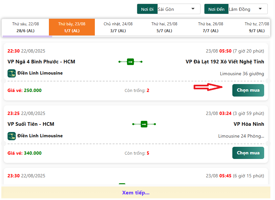Click the date tabs horizontal scrollbar thumb
This screenshot has height=200, width=275.
pyautogui.click(x=27, y=36)
